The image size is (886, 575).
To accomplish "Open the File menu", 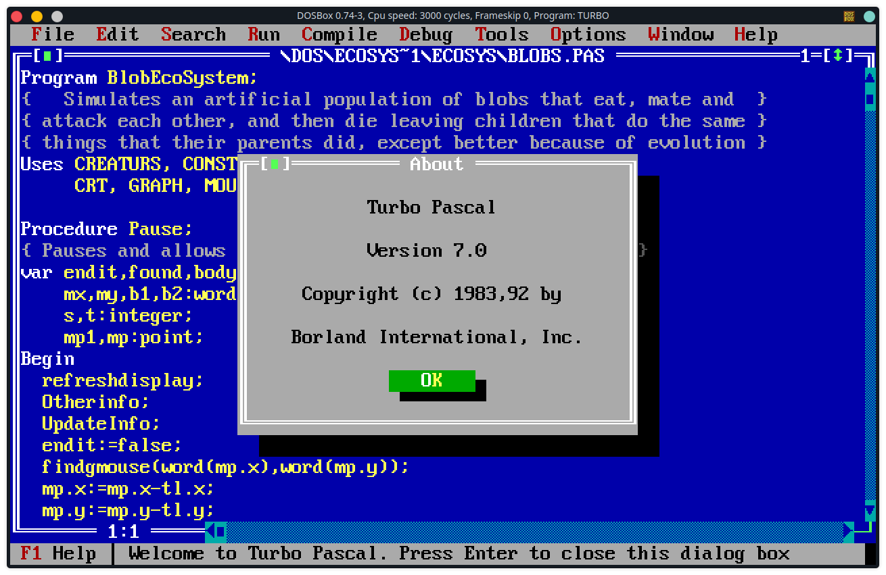I will coord(53,34).
